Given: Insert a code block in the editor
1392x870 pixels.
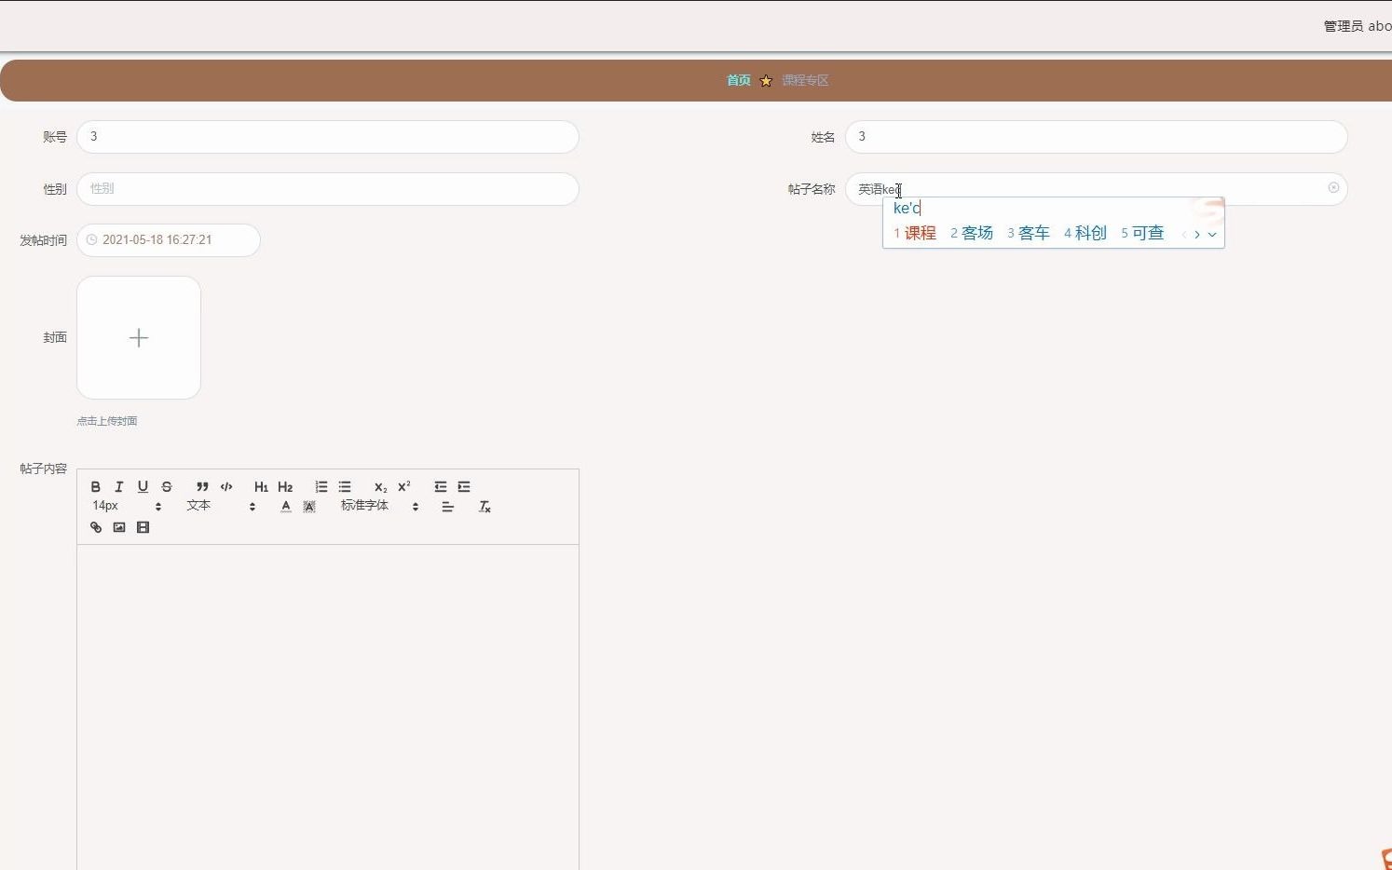Looking at the screenshot, I should click(x=226, y=486).
